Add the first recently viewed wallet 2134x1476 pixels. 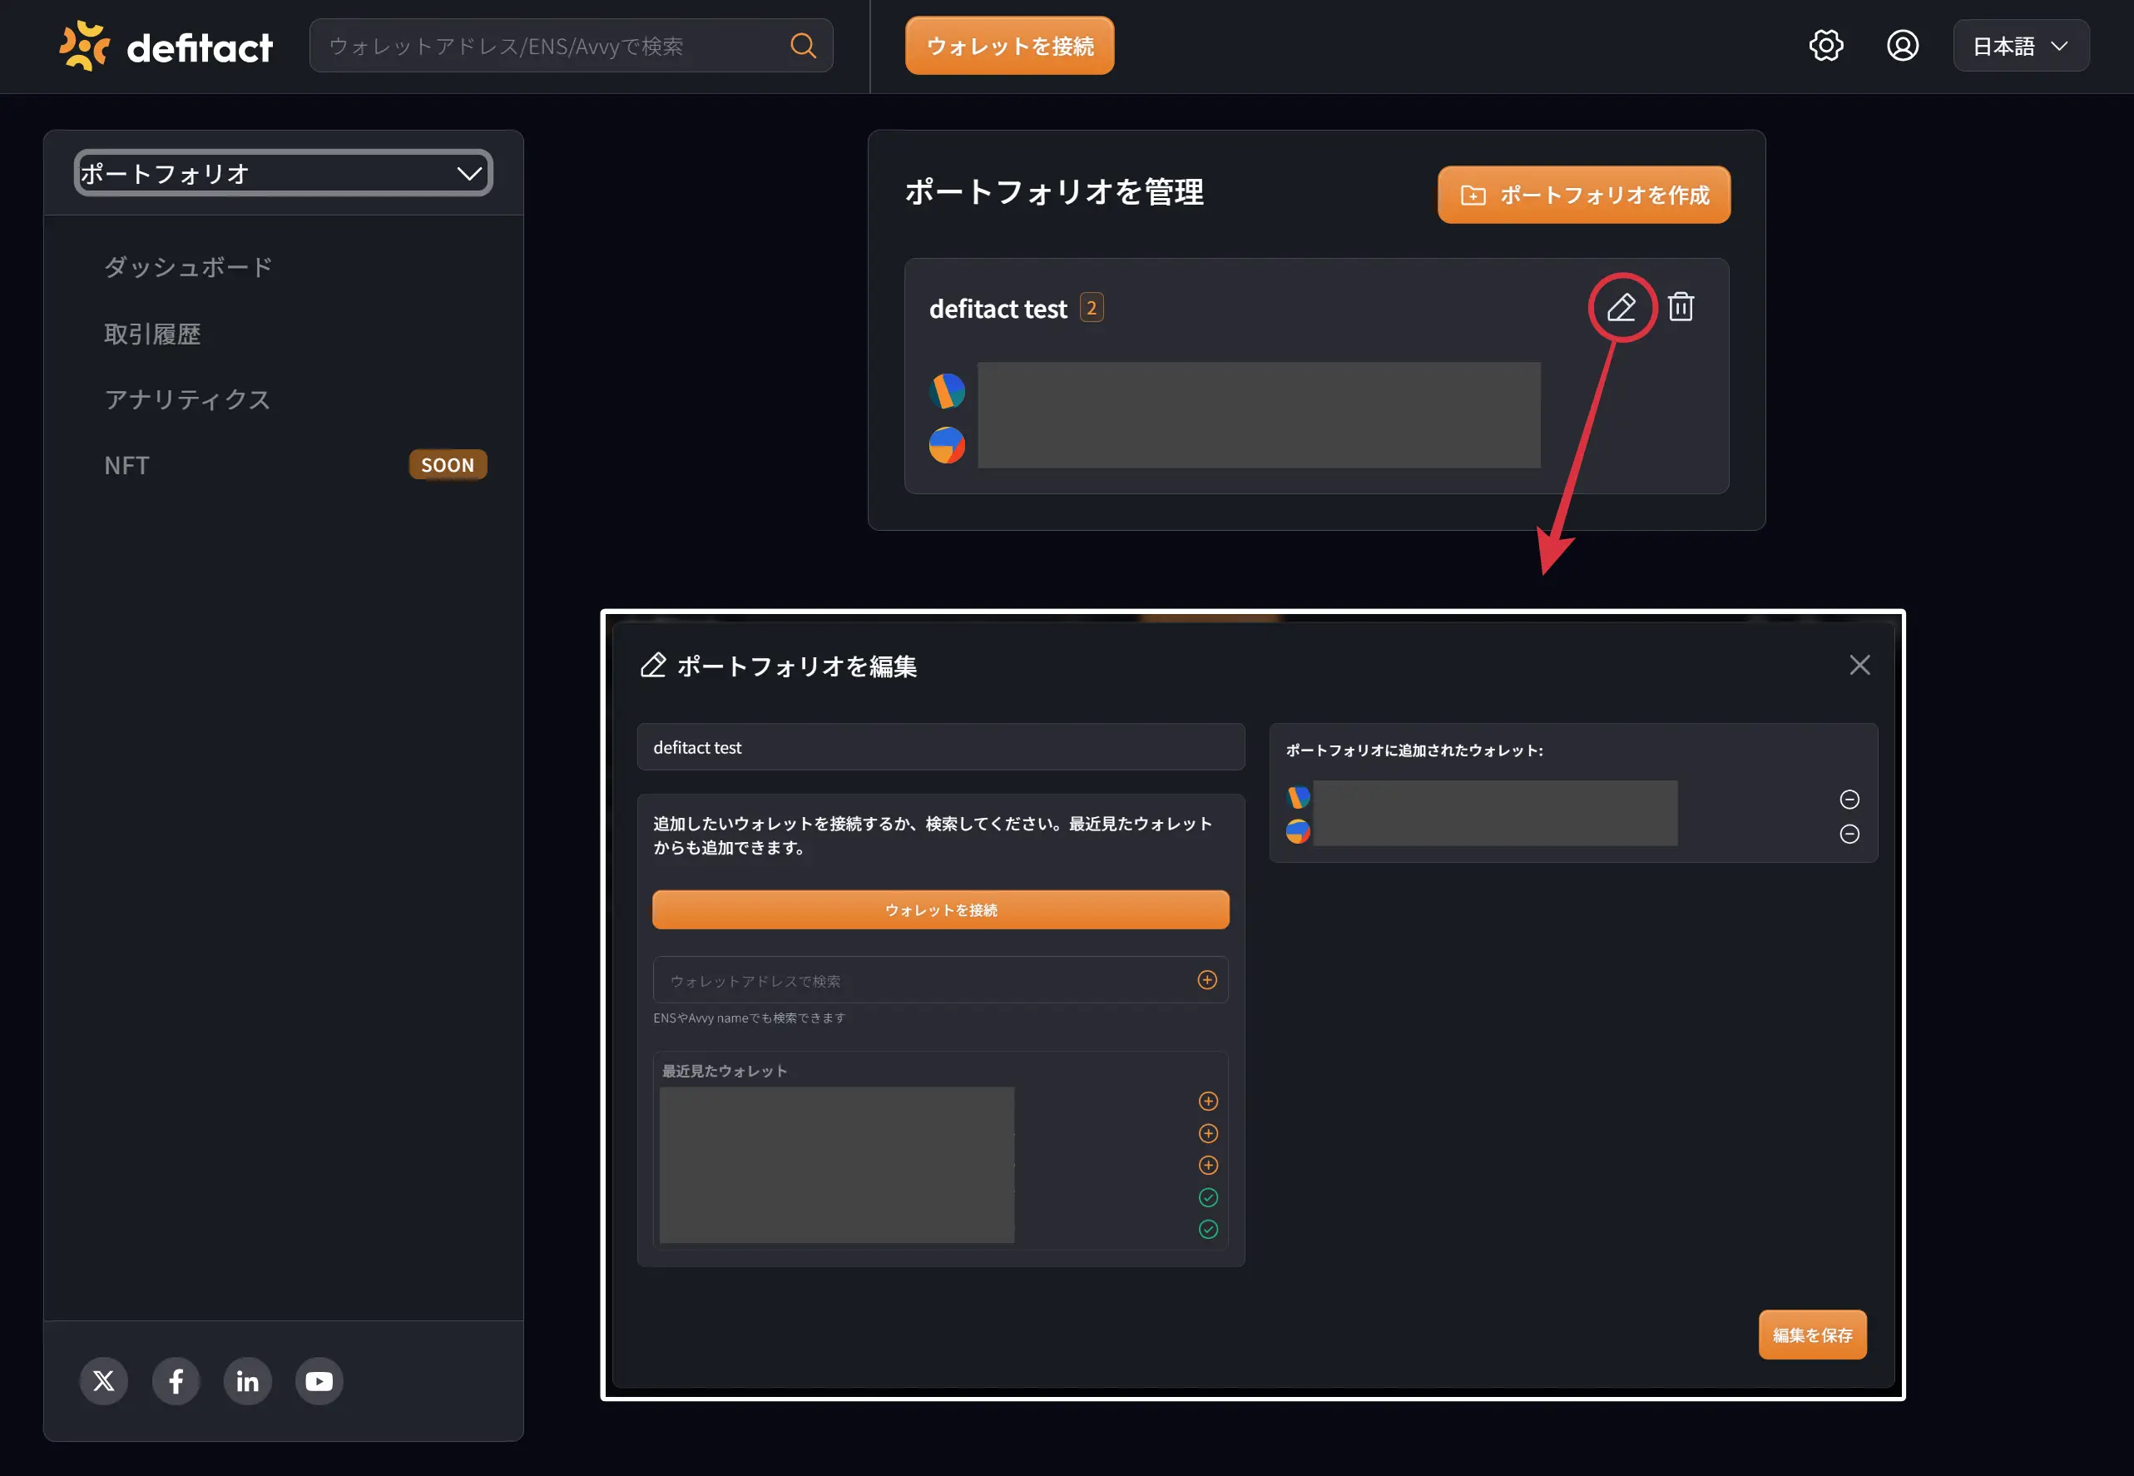(x=1207, y=1101)
